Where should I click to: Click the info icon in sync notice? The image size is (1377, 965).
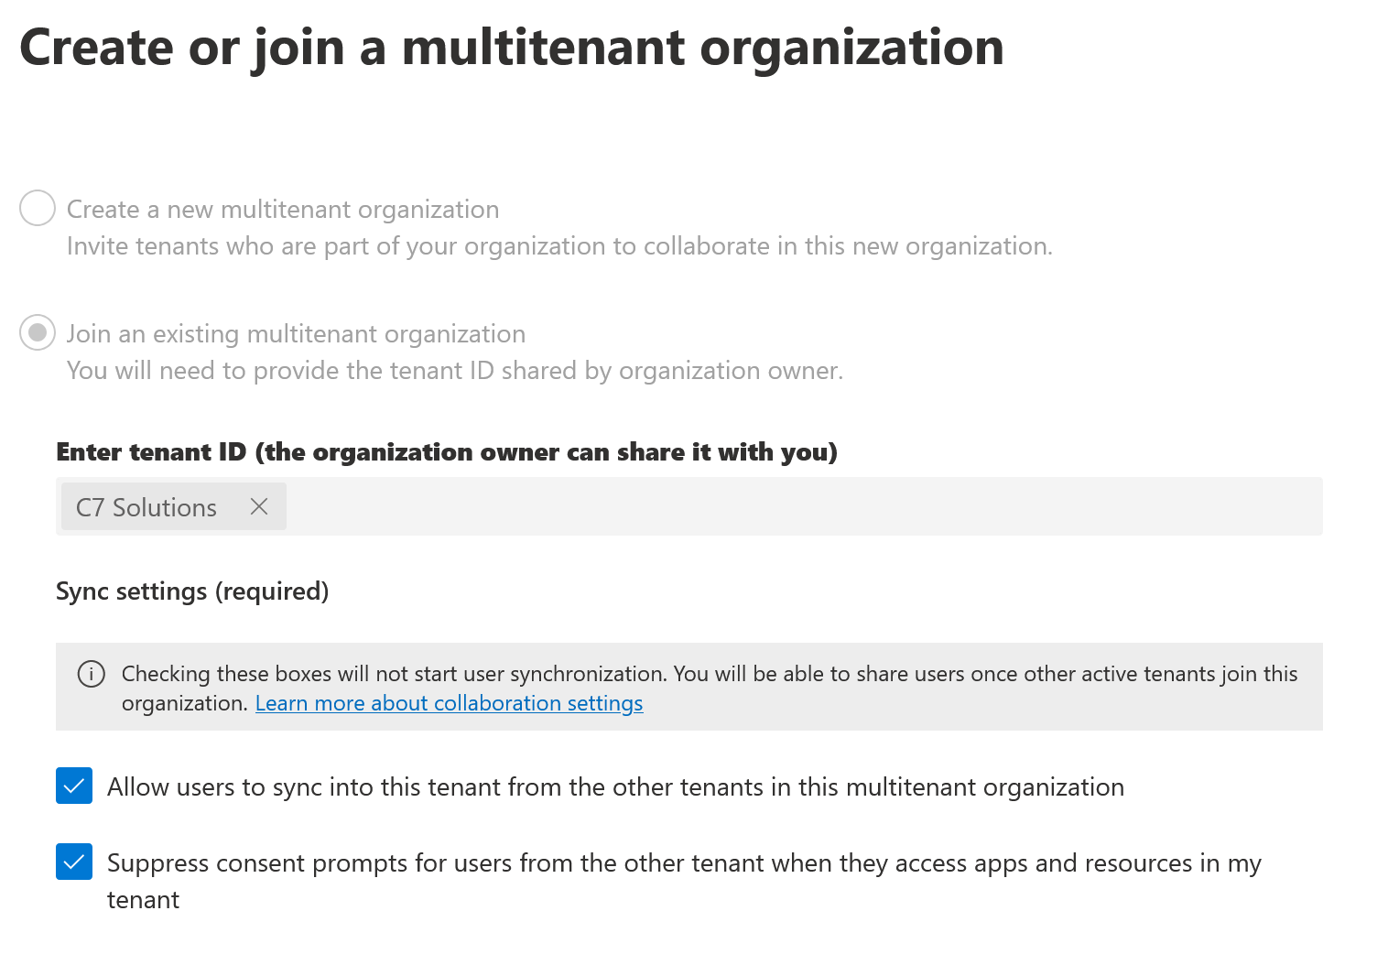[x=91, y=674]
